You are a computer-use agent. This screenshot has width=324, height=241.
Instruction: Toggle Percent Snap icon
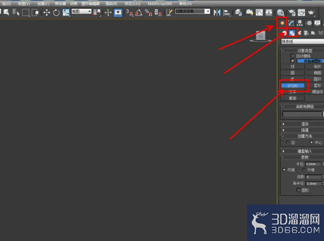148,13
